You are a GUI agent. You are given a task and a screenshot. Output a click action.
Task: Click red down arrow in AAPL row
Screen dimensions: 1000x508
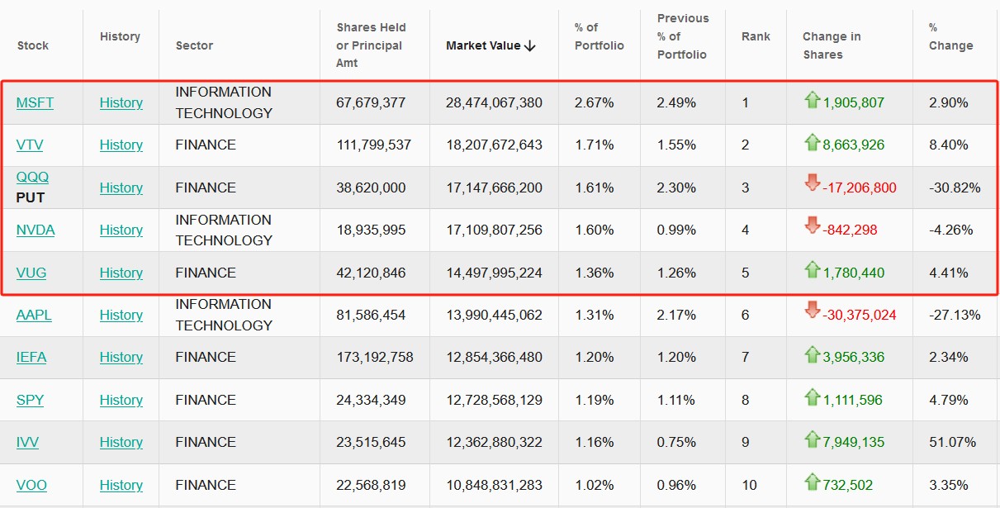point(812,311)
